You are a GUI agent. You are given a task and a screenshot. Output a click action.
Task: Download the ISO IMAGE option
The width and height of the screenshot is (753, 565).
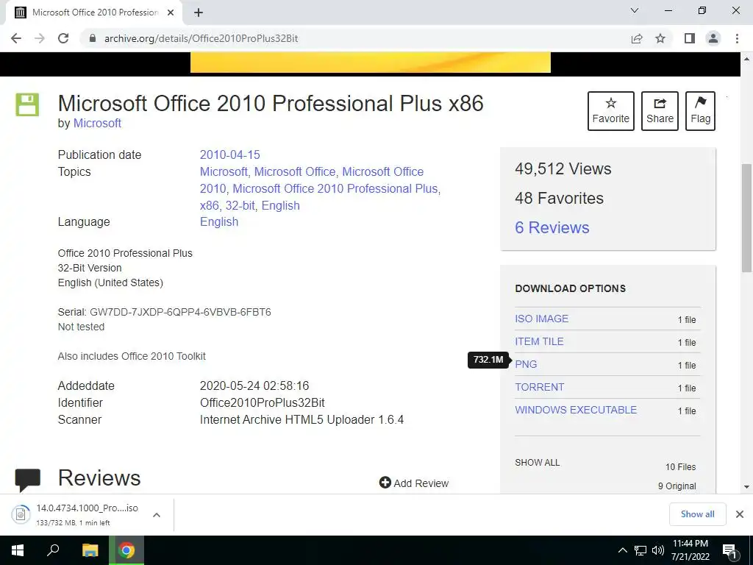542,319
